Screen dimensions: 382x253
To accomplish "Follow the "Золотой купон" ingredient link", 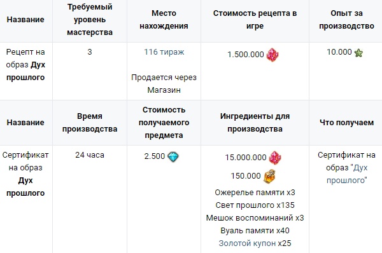I will click(x=247, y=243).
